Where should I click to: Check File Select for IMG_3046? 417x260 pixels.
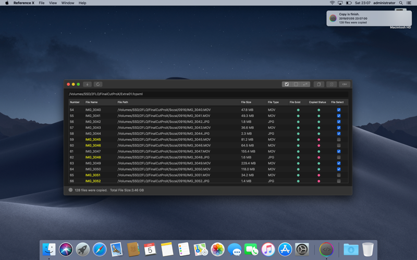[x=338, y=146]
